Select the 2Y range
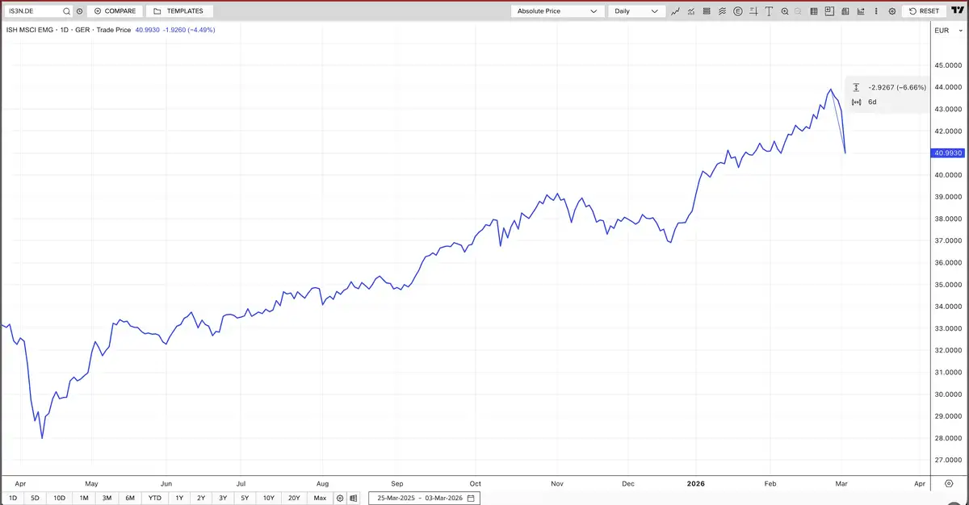 click(x=201, y=498)
